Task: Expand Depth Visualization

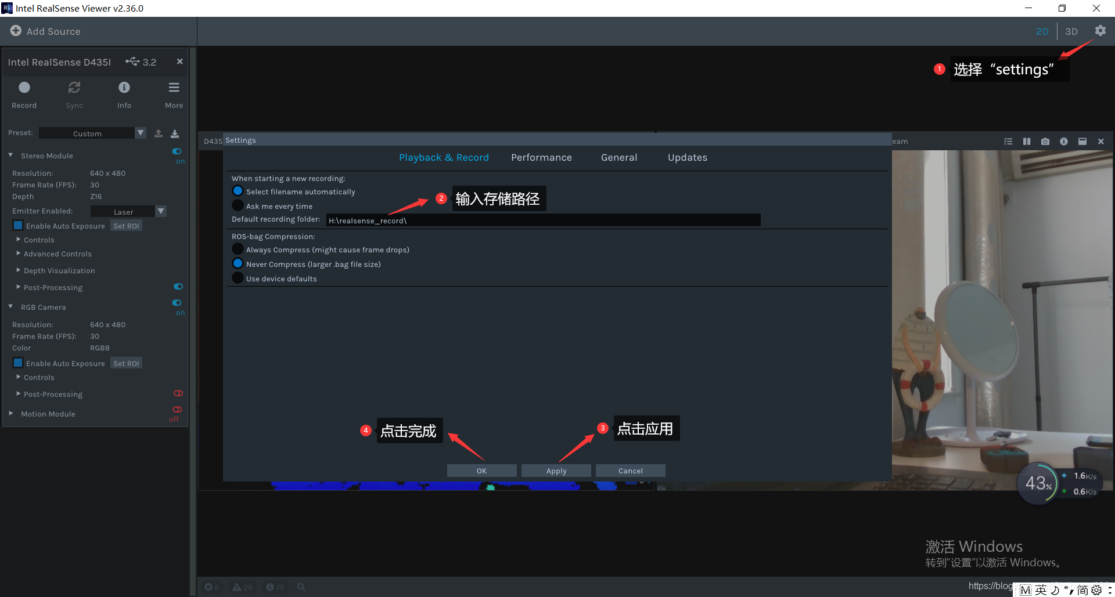Action: (x=19, y=270)
